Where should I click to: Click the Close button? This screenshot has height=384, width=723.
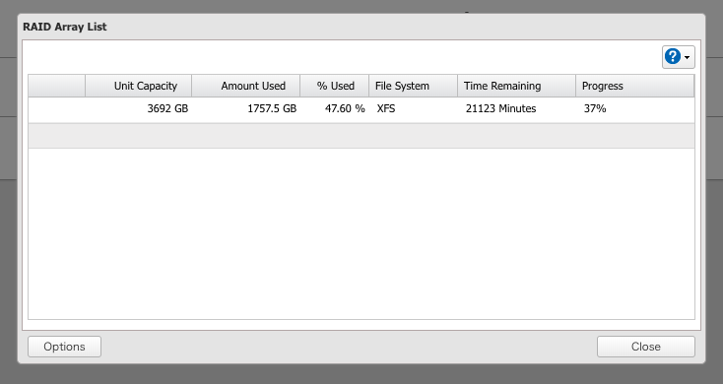[x=645, y=347]
